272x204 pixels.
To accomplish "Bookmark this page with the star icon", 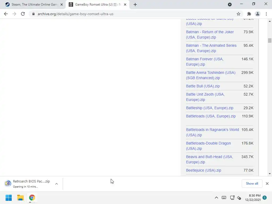I will pos(239,14).
